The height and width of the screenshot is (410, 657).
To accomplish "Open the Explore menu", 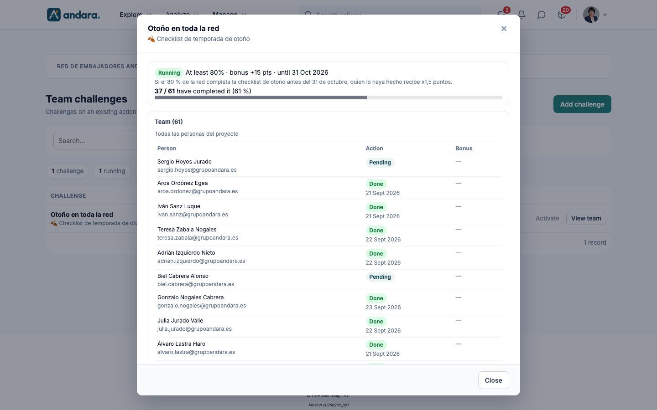I will [135, 15].
